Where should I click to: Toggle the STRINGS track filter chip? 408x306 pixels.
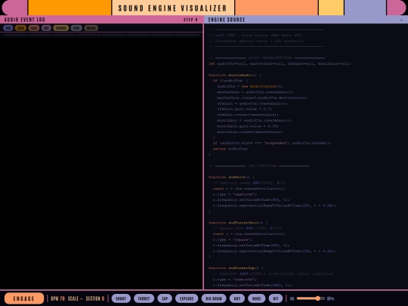[x=61, y=28]
